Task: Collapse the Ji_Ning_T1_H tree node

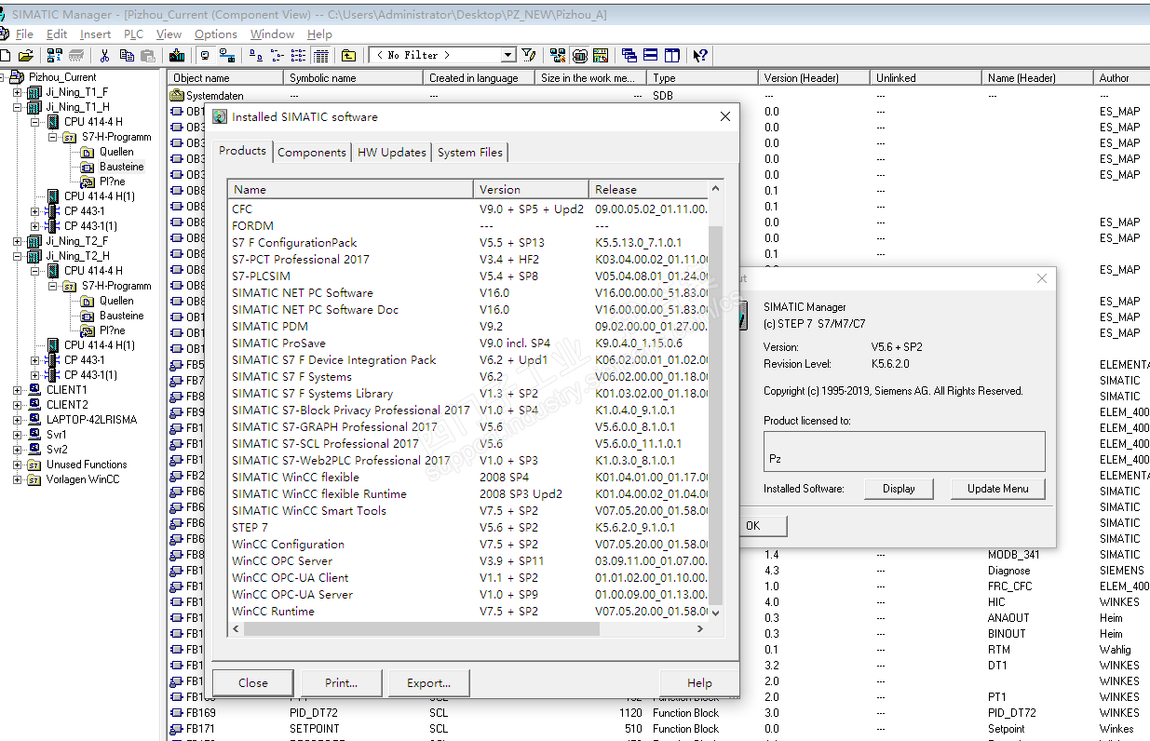Action: (x=17, y=107)
